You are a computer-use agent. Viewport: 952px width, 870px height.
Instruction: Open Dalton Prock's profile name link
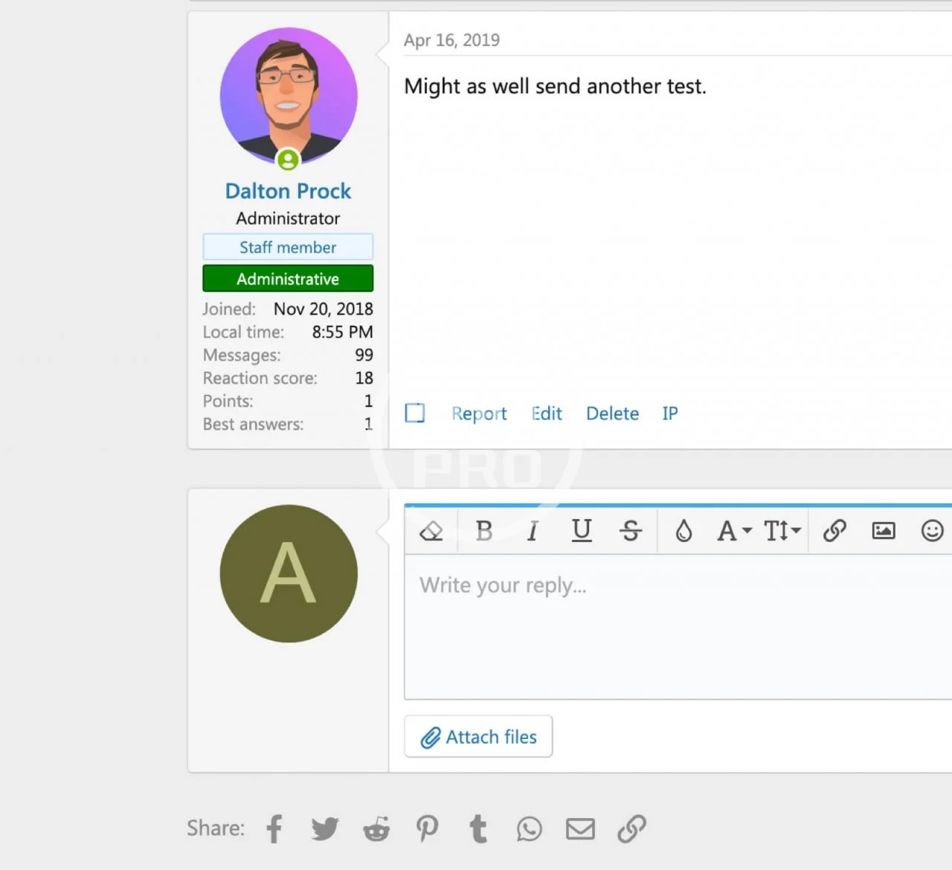pyautogui.click(x=288, y=191)
